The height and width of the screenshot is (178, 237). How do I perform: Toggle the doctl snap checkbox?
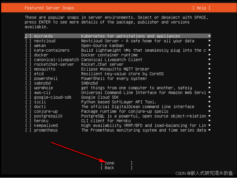coord(28,106)
